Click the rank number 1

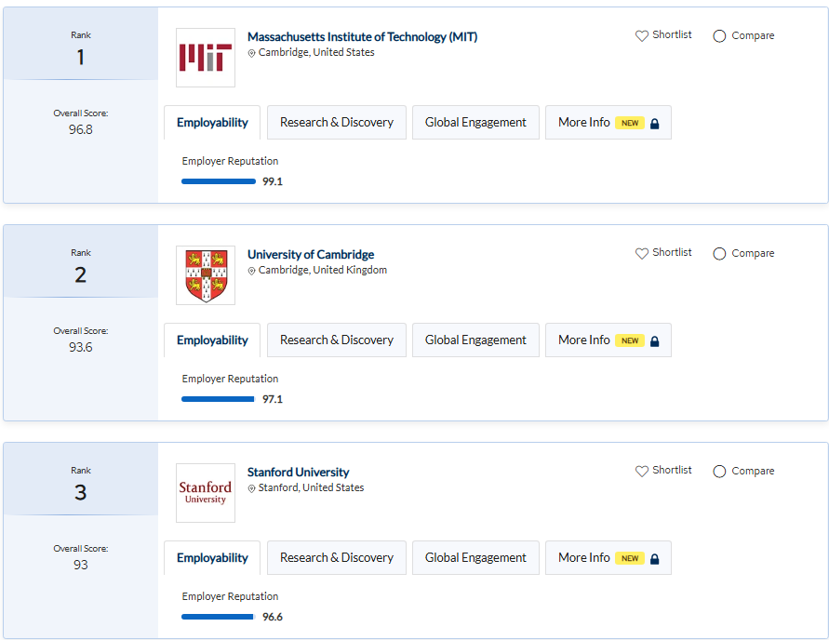80,57
